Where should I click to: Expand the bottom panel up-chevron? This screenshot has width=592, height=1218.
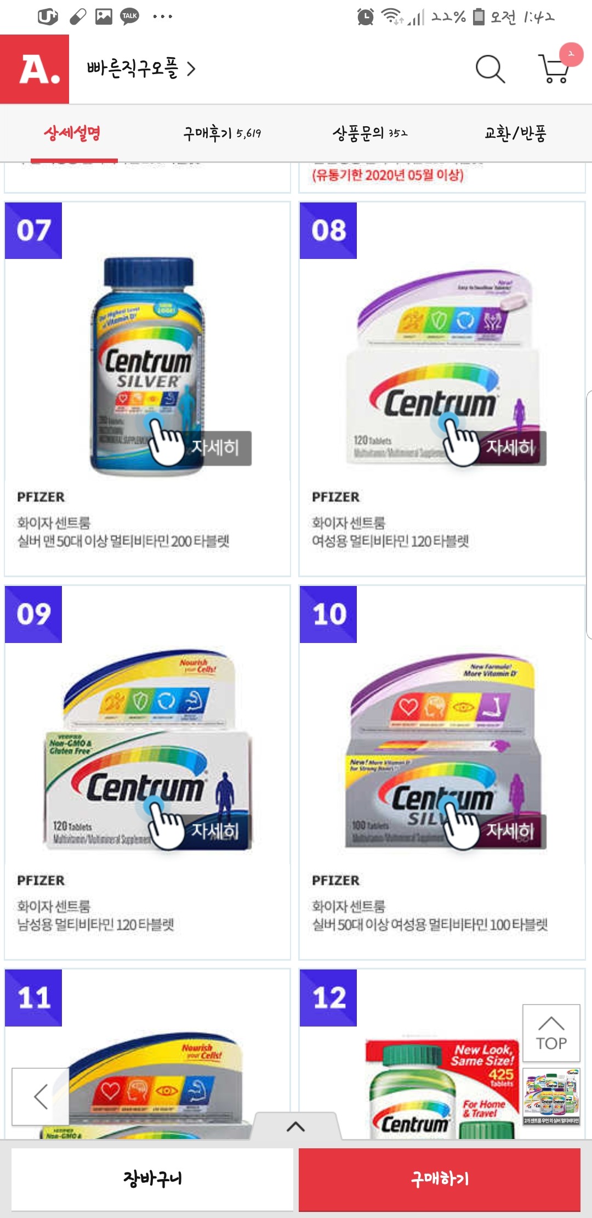(x=296, y=1126)
